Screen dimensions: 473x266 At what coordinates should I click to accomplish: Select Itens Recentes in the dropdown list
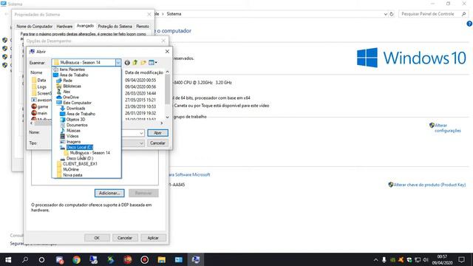point(72,69)
